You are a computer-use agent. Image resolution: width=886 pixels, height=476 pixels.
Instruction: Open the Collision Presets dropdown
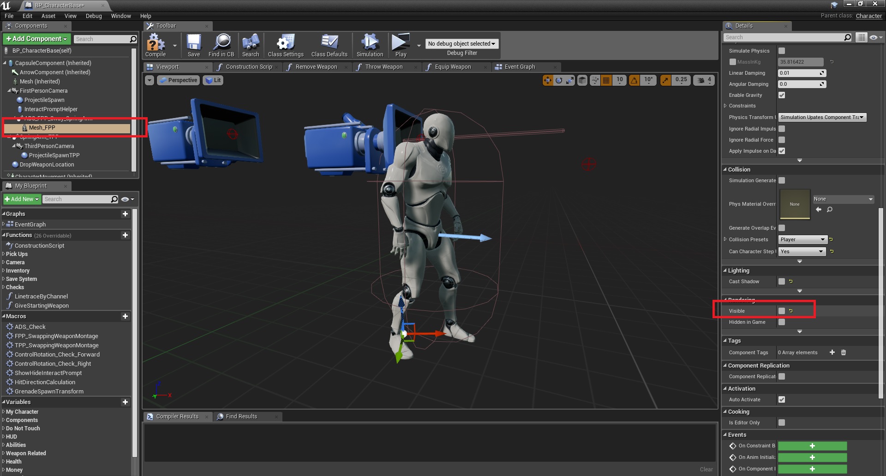pos(802,239)
